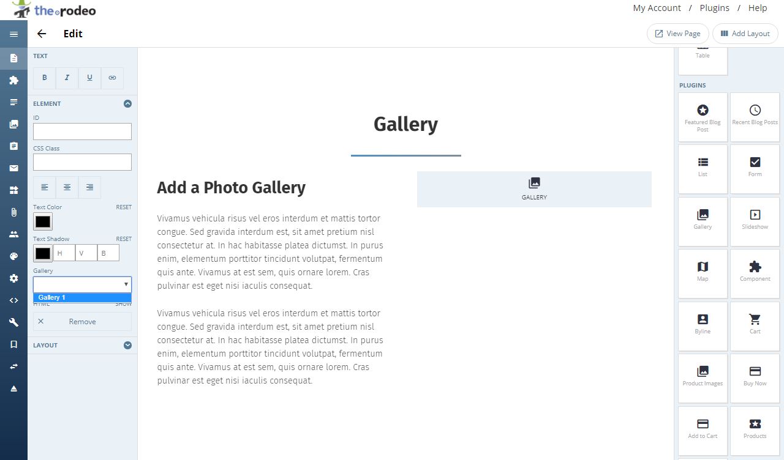The width and height of the screenshot is (784, 460).
Task: Enable center text alignment
Action: click(x=67, y=187)
